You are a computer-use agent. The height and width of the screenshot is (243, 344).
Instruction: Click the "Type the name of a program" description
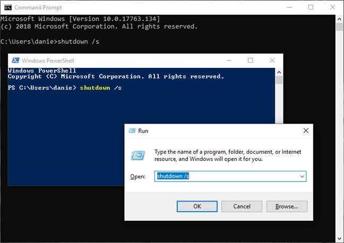pos(228,155)
